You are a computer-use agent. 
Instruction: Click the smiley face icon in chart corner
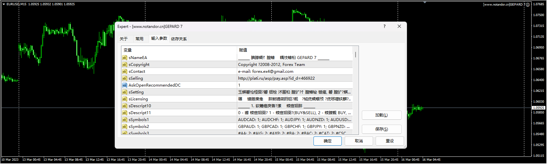pyautogui.click(x=528, y=5)
